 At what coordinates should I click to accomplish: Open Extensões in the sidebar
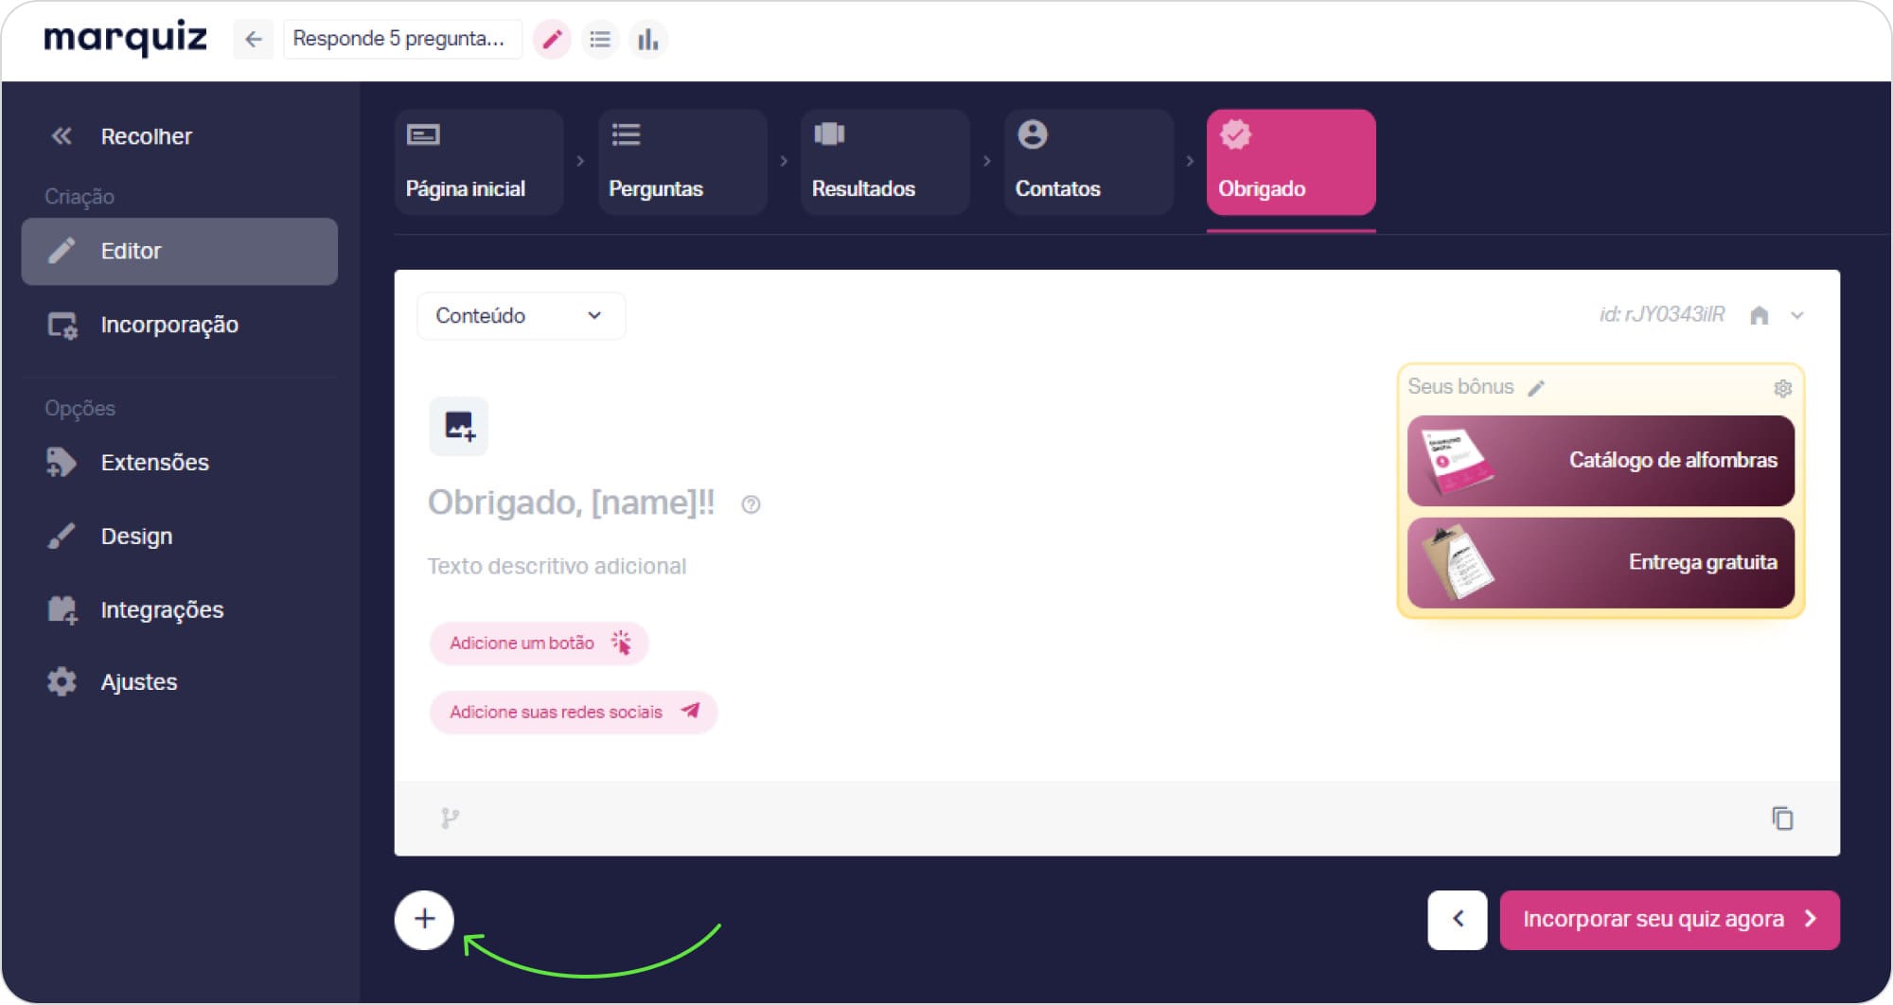click(180, 463)
